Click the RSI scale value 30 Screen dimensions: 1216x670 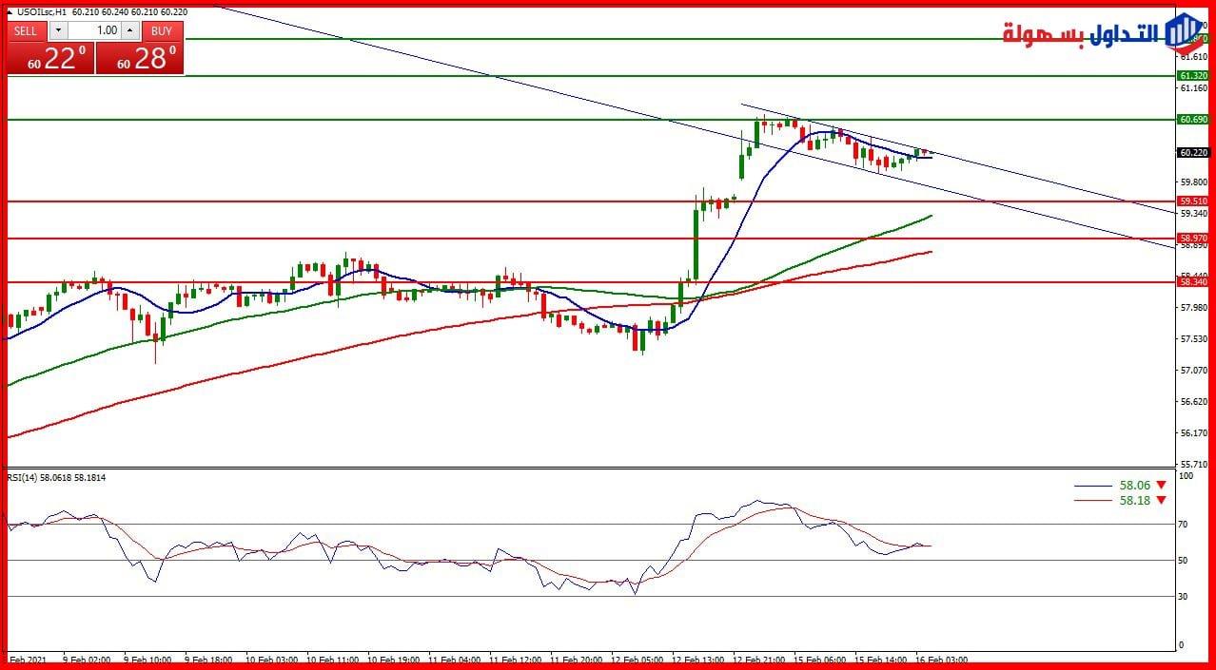pyautogui.click(x=1184, y=597)
